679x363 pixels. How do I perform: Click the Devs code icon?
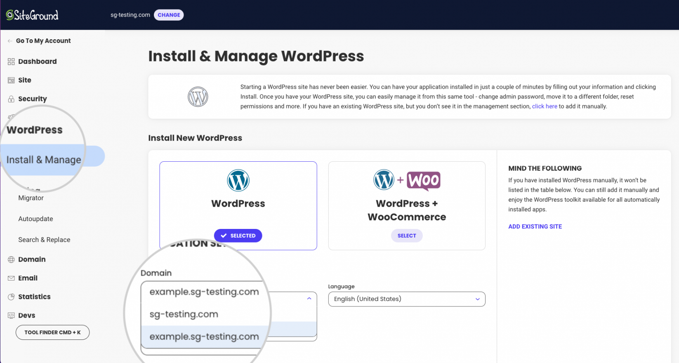click(x=11, y=316)
